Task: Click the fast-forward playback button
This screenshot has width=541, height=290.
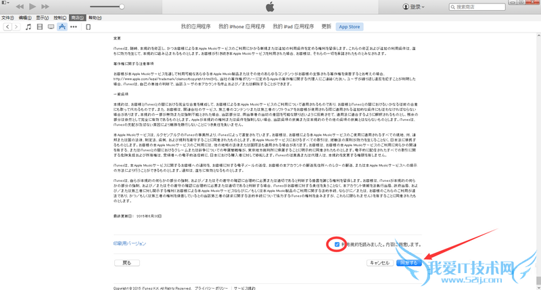Action: (x=45, y=7)
